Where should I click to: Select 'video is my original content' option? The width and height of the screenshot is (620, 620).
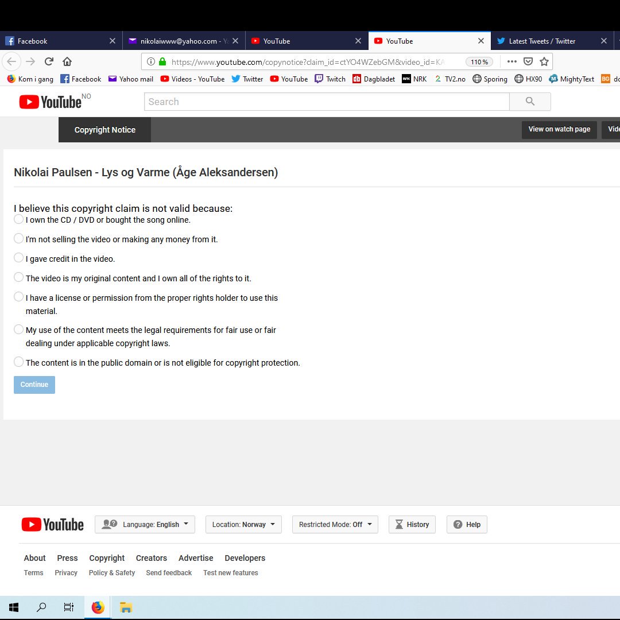tap(18, 277)
